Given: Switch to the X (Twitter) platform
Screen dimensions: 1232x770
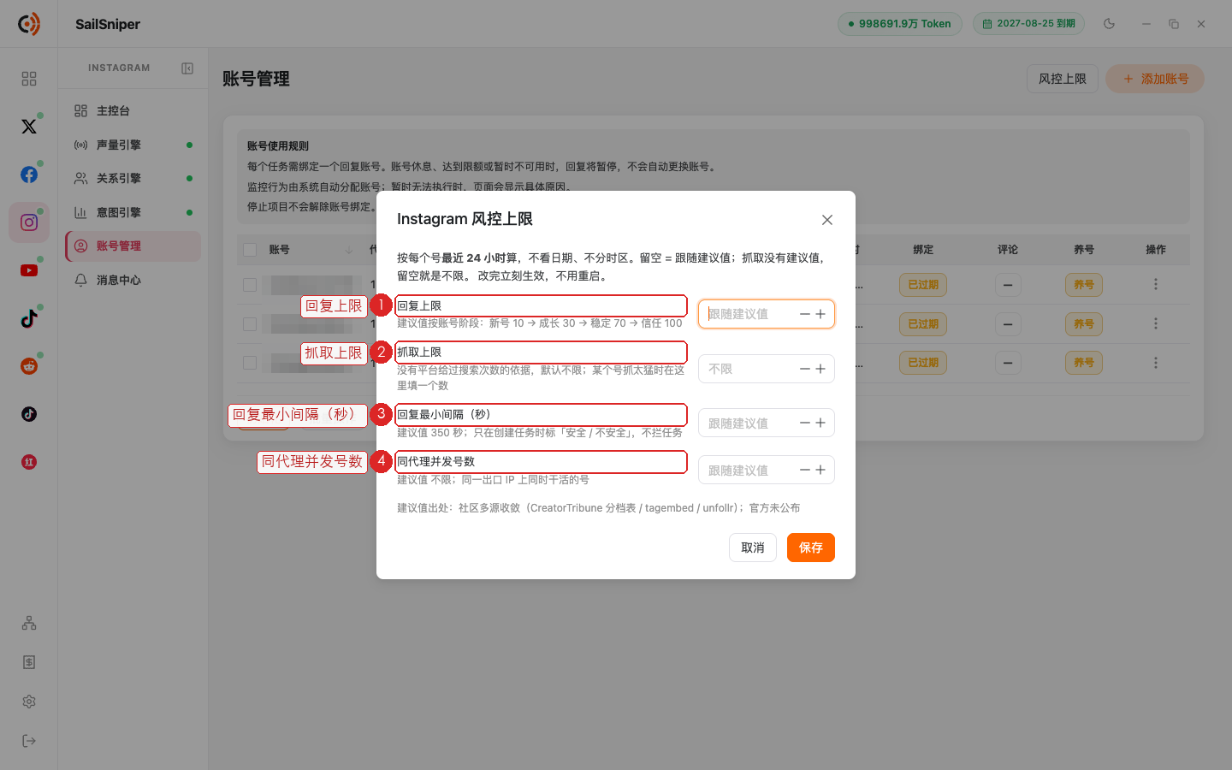Looking at the screenshot, I should (29, 127).
